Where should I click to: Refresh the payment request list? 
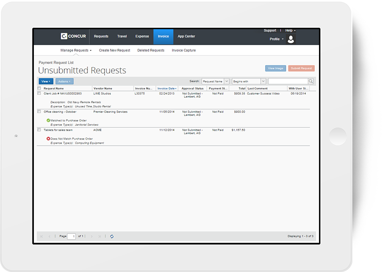coord(112,236)
